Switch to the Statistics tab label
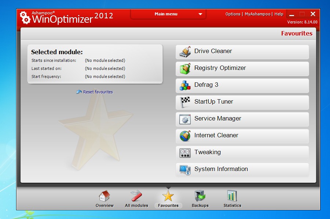330x219 pixels. point(232,205)
